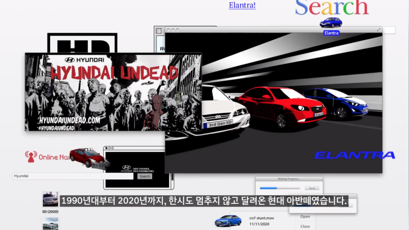Click the Making Progress bar
This screenshot has height=230, width=409.
[280, 188]
